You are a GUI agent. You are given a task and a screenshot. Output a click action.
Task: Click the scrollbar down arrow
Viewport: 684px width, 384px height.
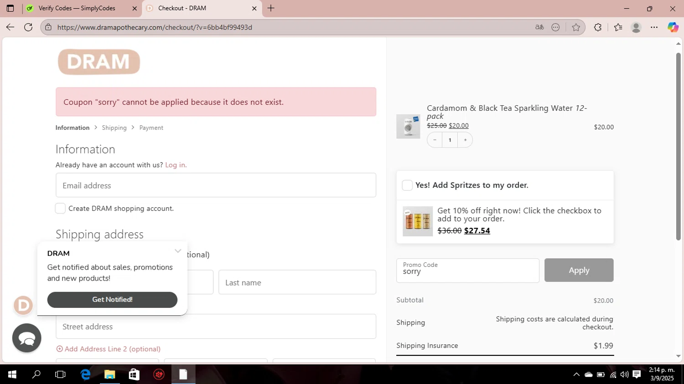click(x=678, y=356)
